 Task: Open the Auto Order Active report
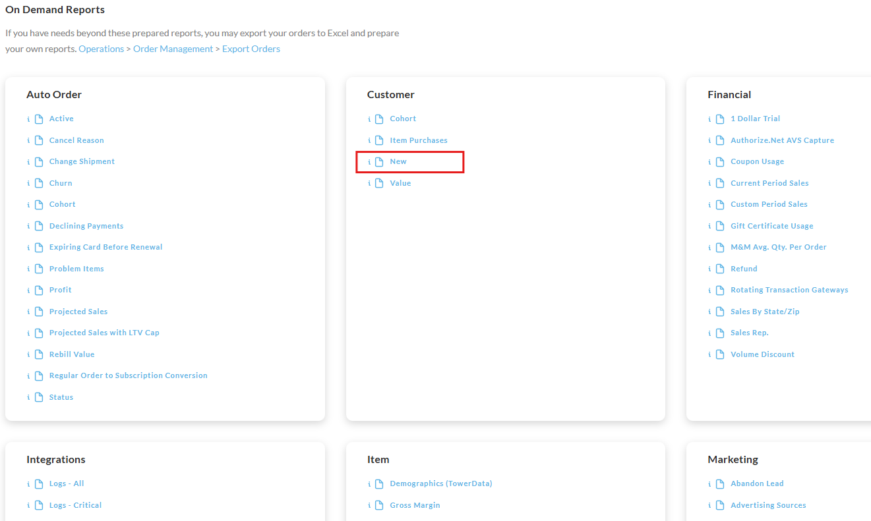(61, 119)
